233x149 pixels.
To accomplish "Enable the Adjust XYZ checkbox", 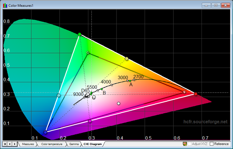I will tap(190, 144).
